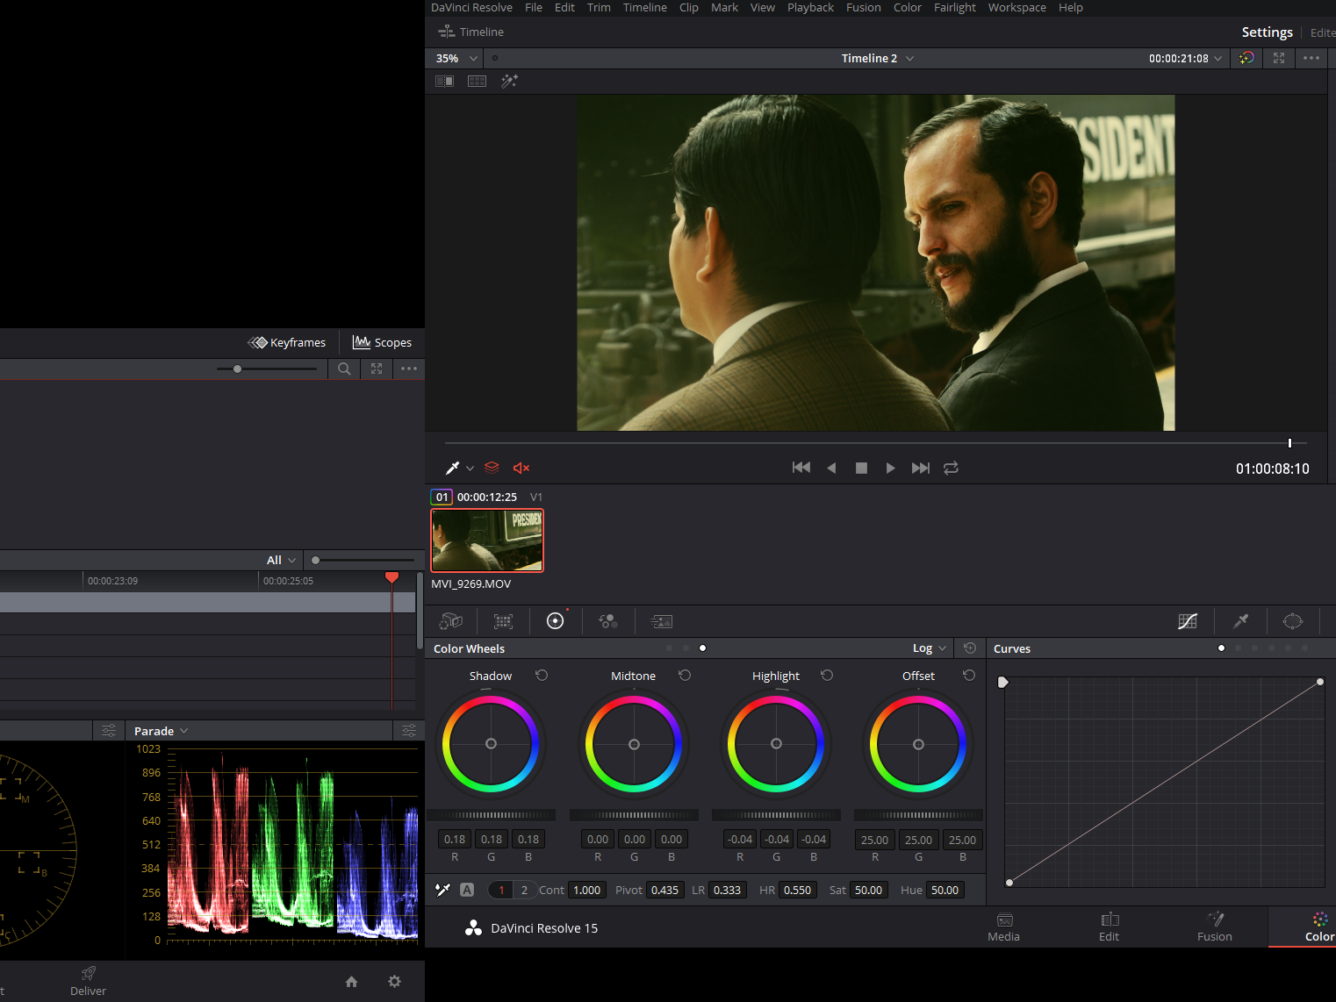Open the viewer options three-dot menu
1336x1002 pixels.
coord(1311,58)
